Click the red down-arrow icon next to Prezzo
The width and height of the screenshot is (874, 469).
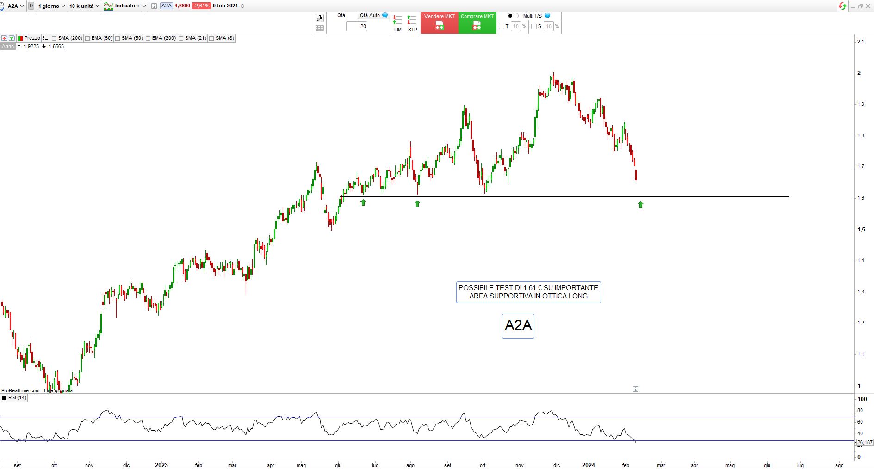[4, 38]
